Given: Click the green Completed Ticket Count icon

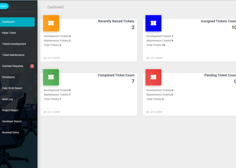Looking at the screenshot, I should pyautogui.click(x=51, y=77).
